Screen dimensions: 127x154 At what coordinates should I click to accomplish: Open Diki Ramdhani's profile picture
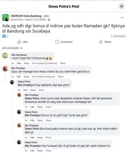(5, 55)
